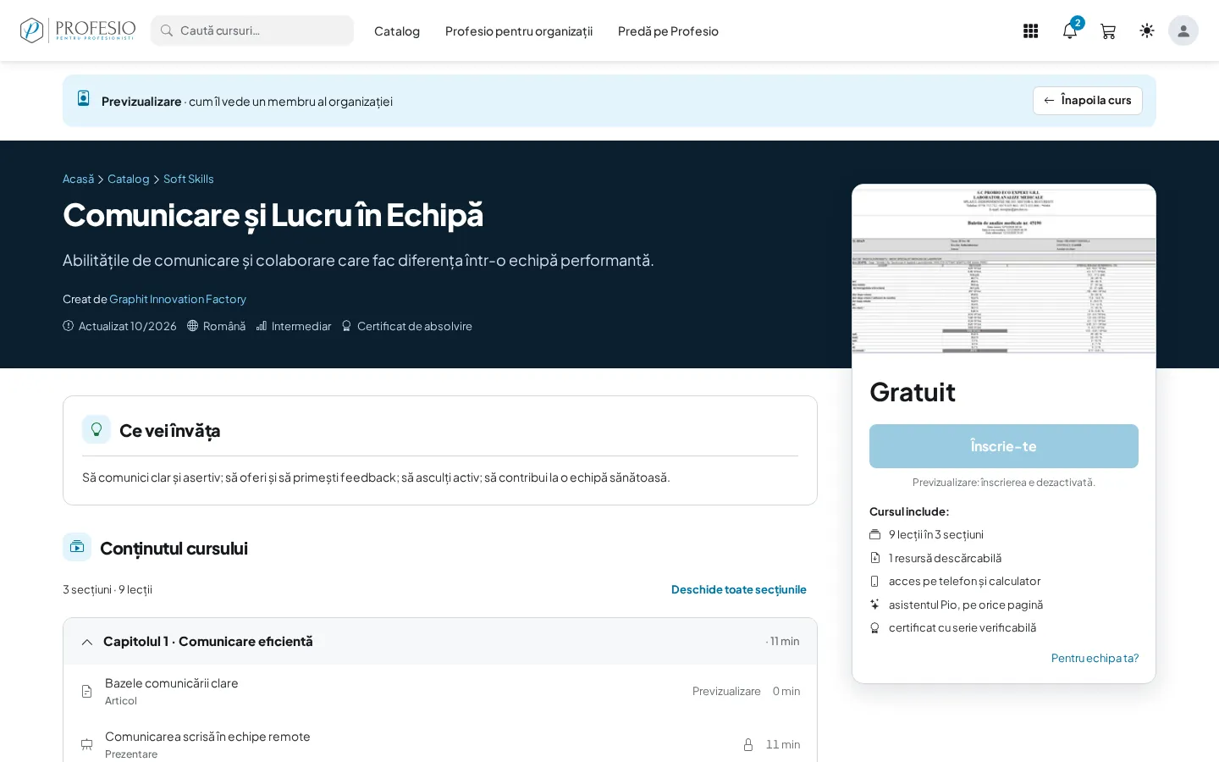Click the lock icon on the remote lesson
This screenshot has height=762, width=1219.
[x=748, y=745]
